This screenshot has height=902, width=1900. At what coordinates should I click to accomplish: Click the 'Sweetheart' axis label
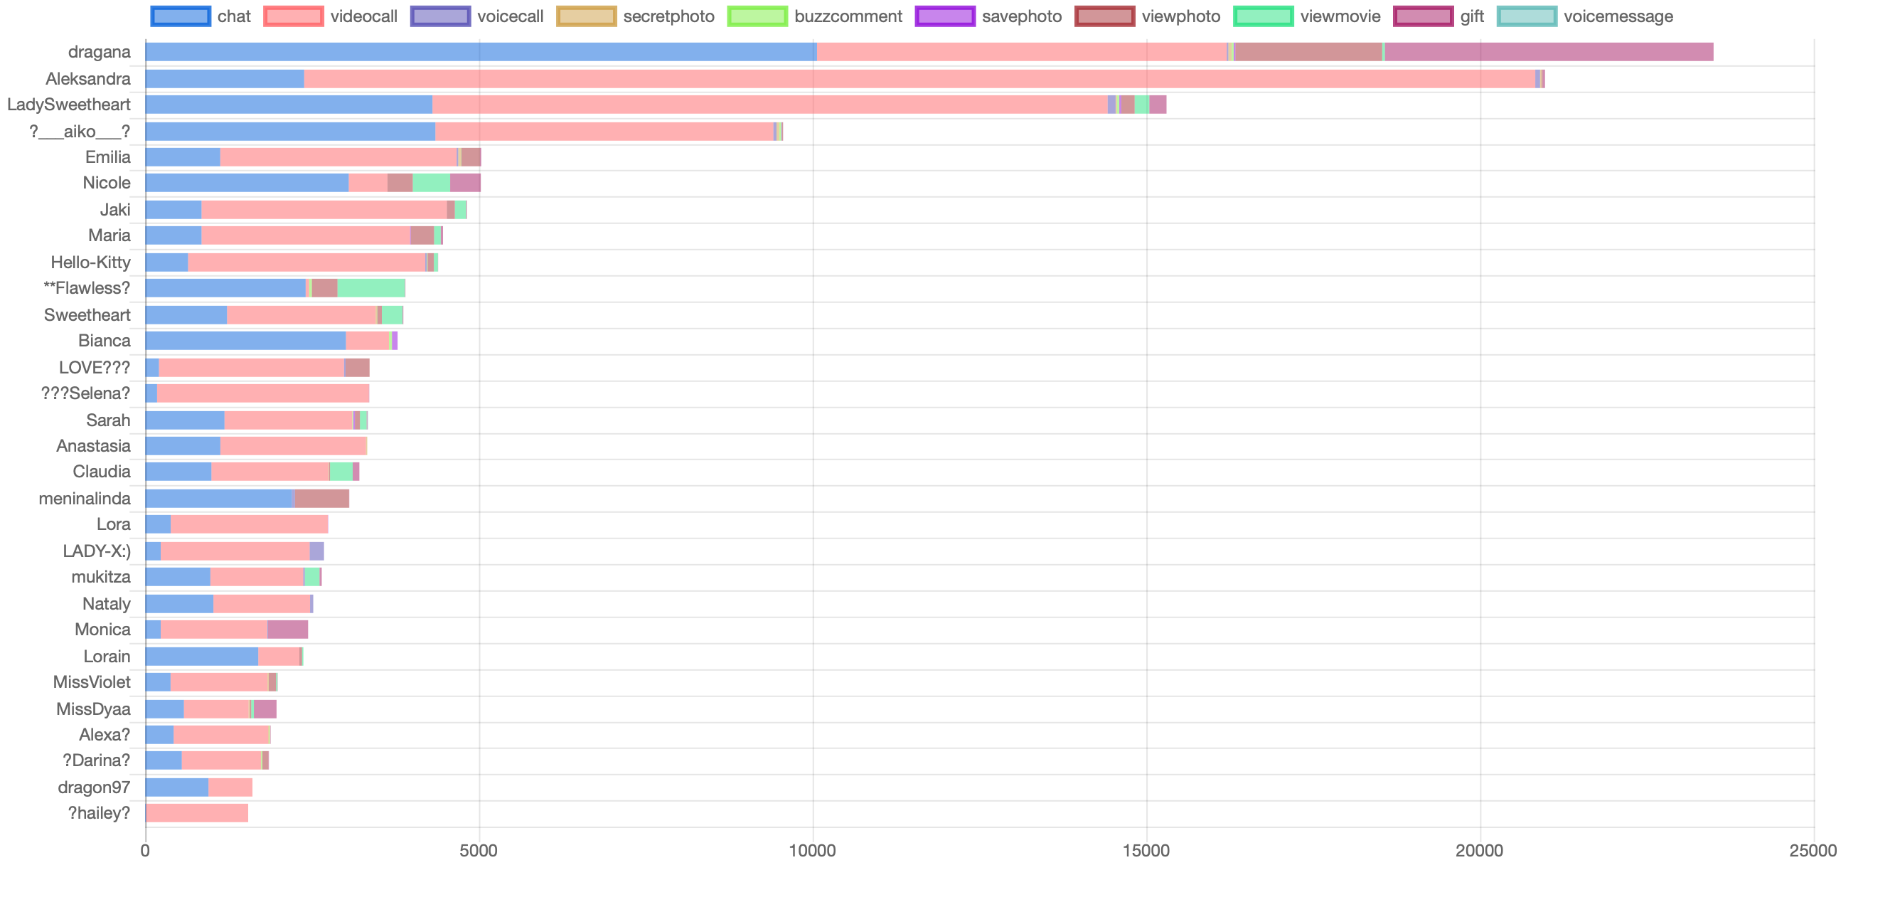click(x=87, y=315)
